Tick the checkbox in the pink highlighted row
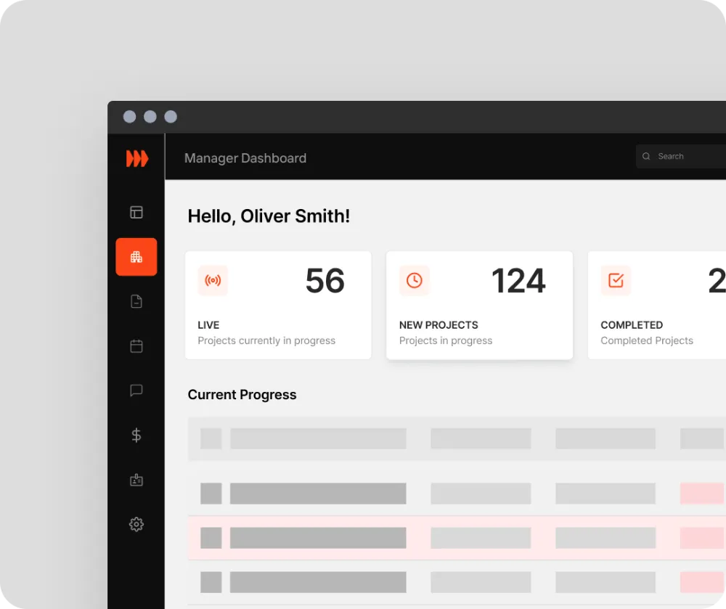Screen dimensions: 726x609 [x=211, y=538]
